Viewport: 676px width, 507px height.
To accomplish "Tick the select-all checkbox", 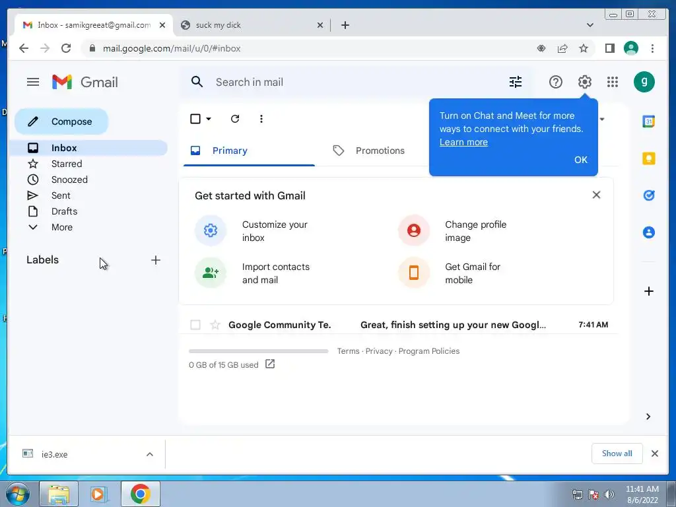I will tap(195, 119).
